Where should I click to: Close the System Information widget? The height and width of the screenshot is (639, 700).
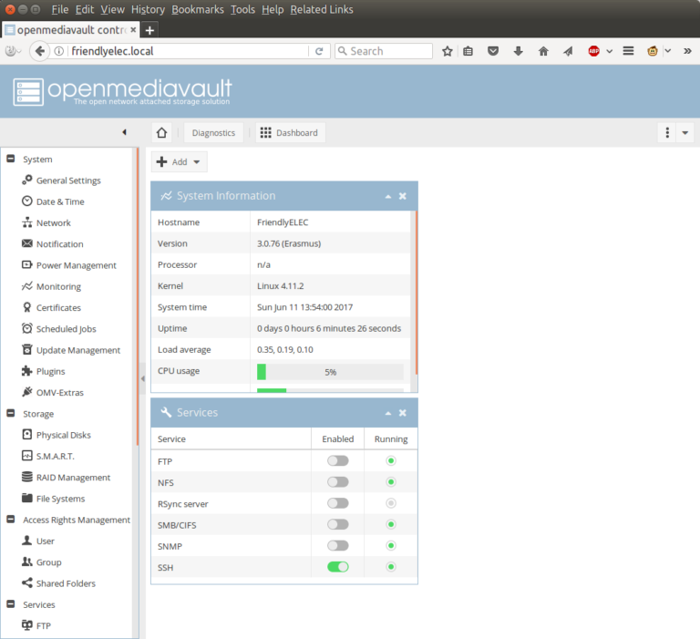click(x=403, y=196)
